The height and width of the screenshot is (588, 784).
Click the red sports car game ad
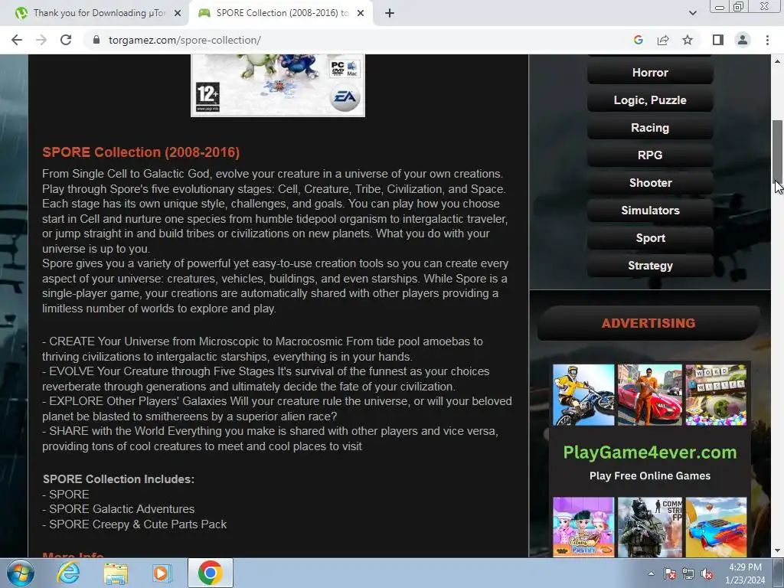[x=649, y=395]
